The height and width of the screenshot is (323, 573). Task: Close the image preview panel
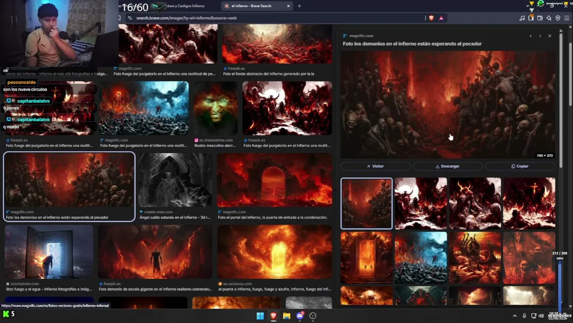tap(550, 36)
